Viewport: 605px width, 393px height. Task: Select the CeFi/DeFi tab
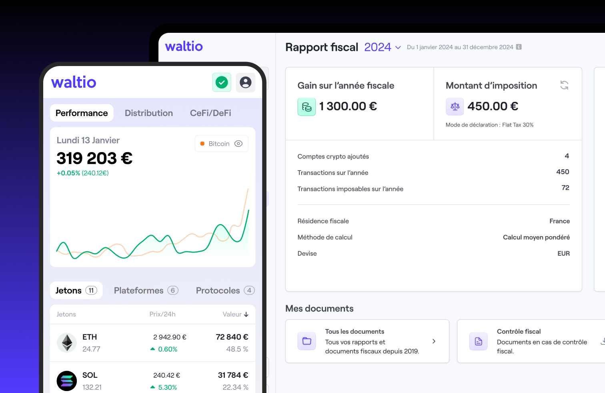(x=211, y=113)
